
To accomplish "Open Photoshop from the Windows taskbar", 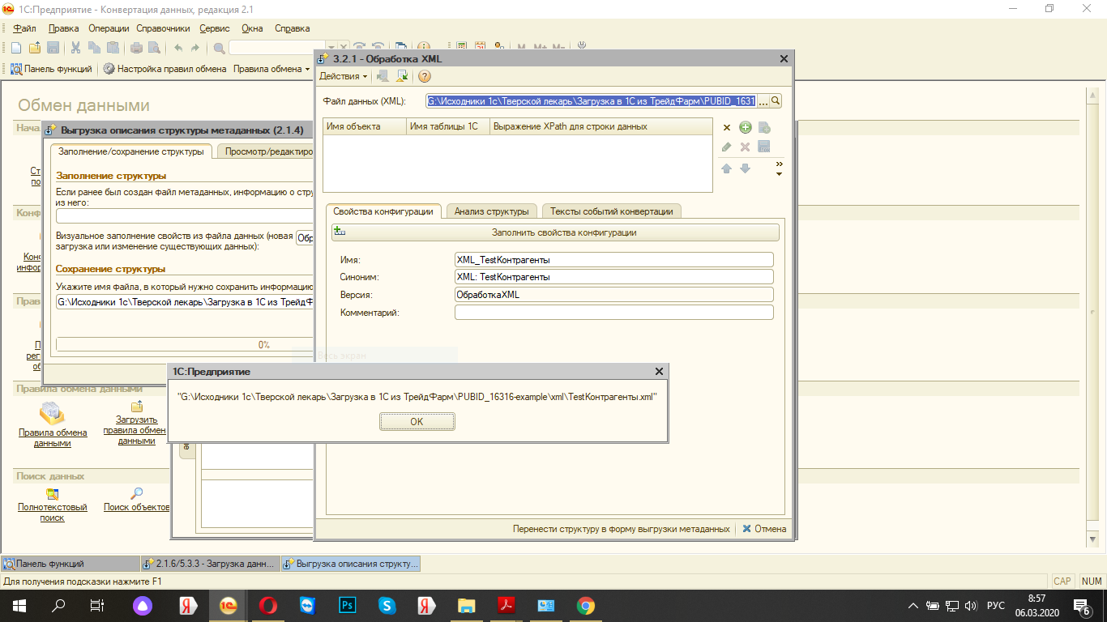I will pos(348,605).
